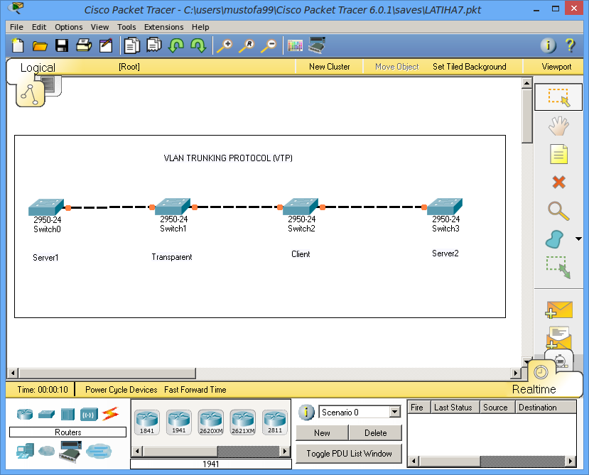Open the Tools menu
The image size is (589, 475).
(126, 27)
